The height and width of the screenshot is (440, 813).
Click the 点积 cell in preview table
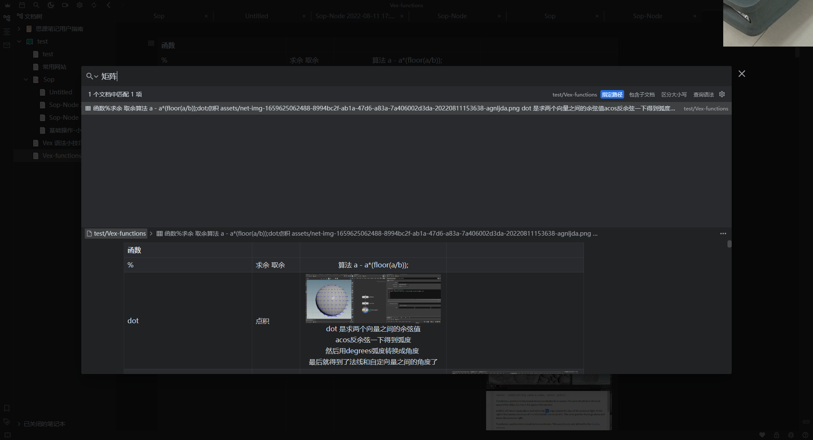(x=276, y=321)
